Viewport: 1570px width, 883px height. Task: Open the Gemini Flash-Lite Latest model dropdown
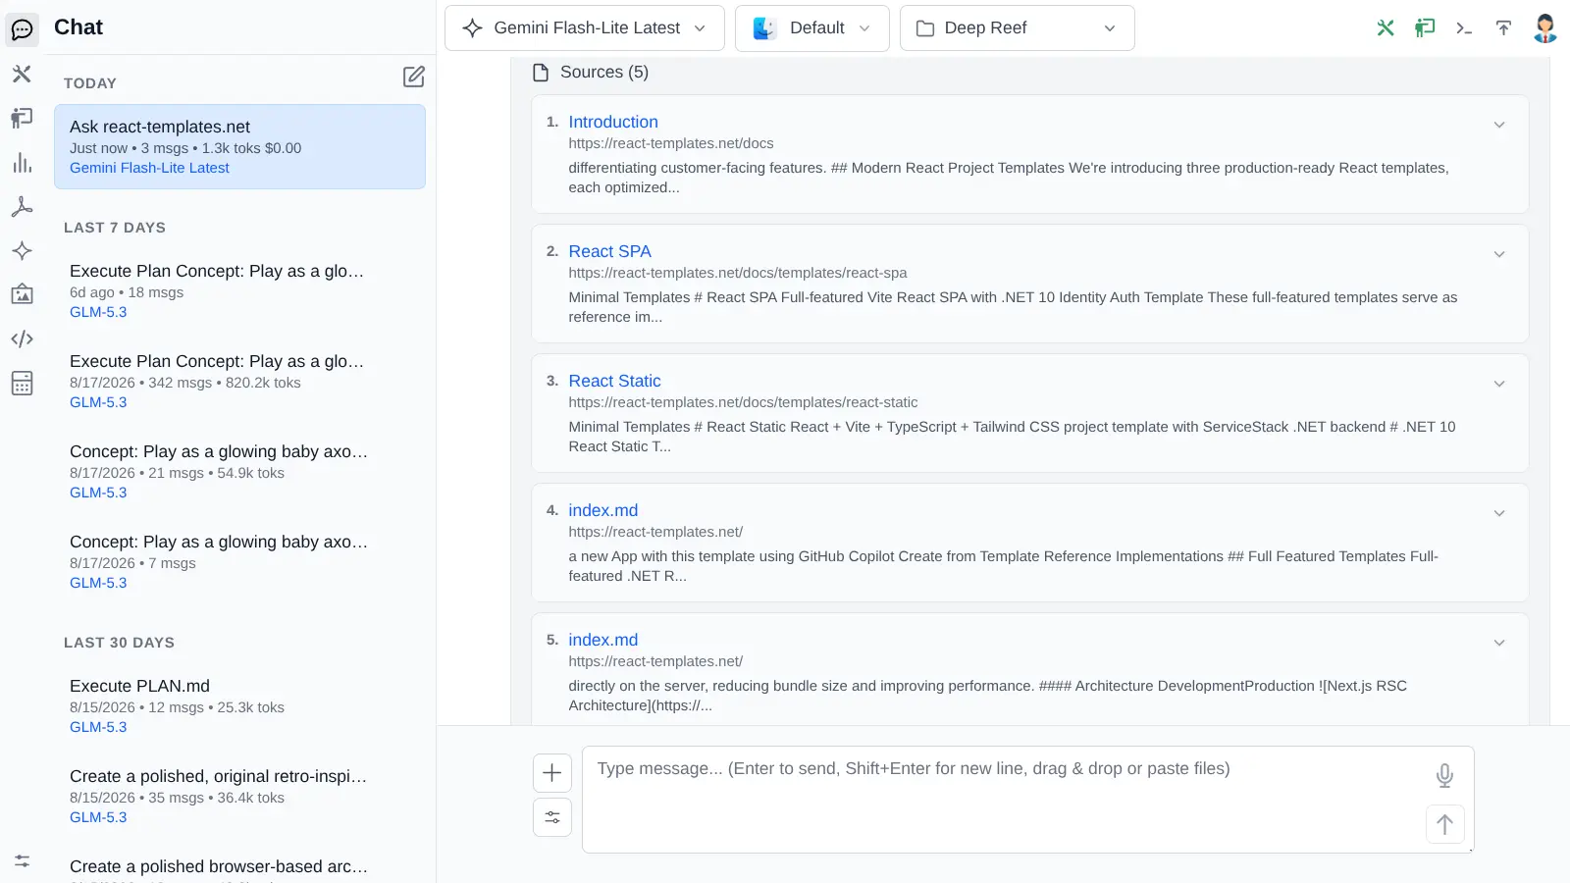click(x=585, y=28)
